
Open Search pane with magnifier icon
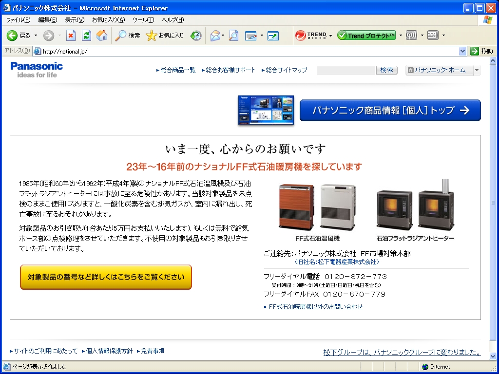tap(127, 35)
